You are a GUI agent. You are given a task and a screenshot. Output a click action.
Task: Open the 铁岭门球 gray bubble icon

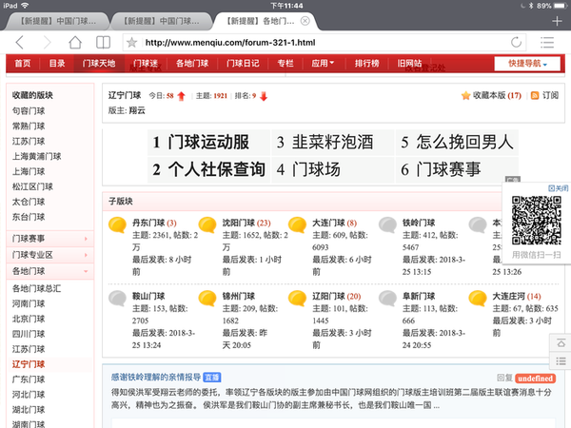pos(388,224)
